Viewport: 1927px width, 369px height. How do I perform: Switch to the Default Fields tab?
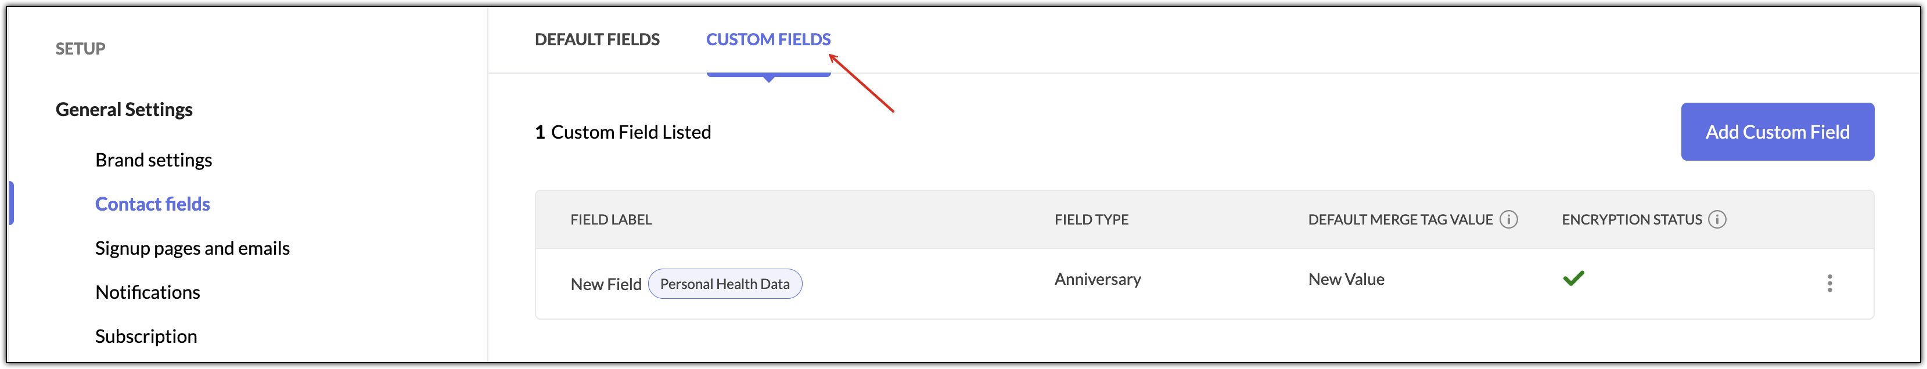pyautogui.click(x=597, y=39)
